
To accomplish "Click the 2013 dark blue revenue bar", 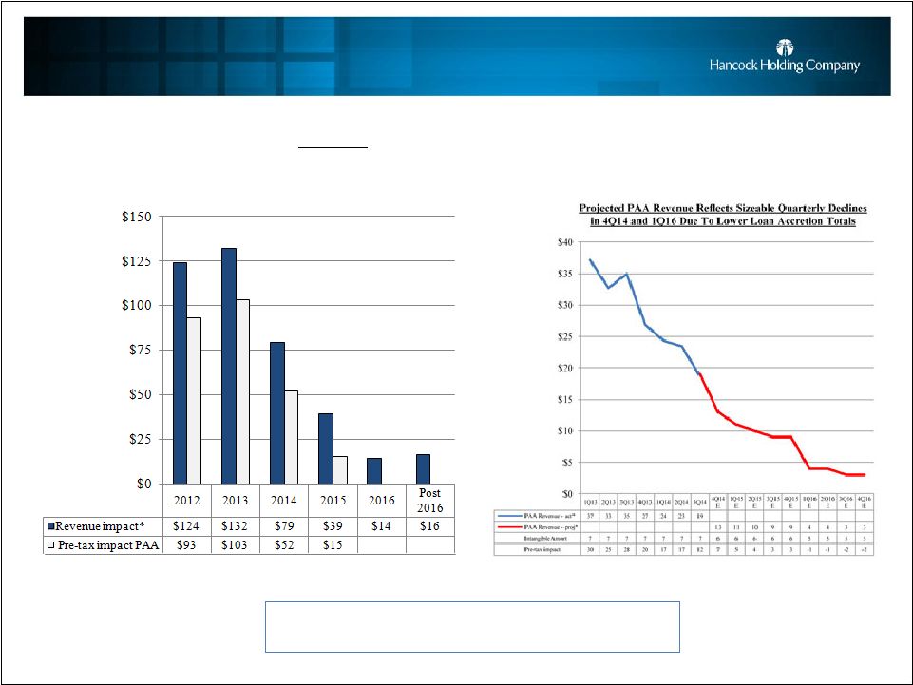I will 228,365.
